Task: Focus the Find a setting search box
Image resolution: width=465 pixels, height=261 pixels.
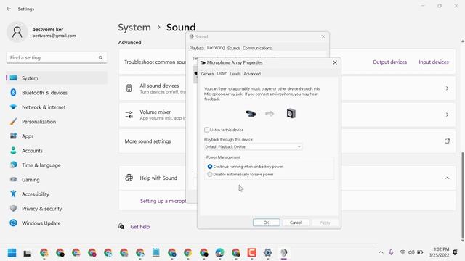Action: (57, 58)
